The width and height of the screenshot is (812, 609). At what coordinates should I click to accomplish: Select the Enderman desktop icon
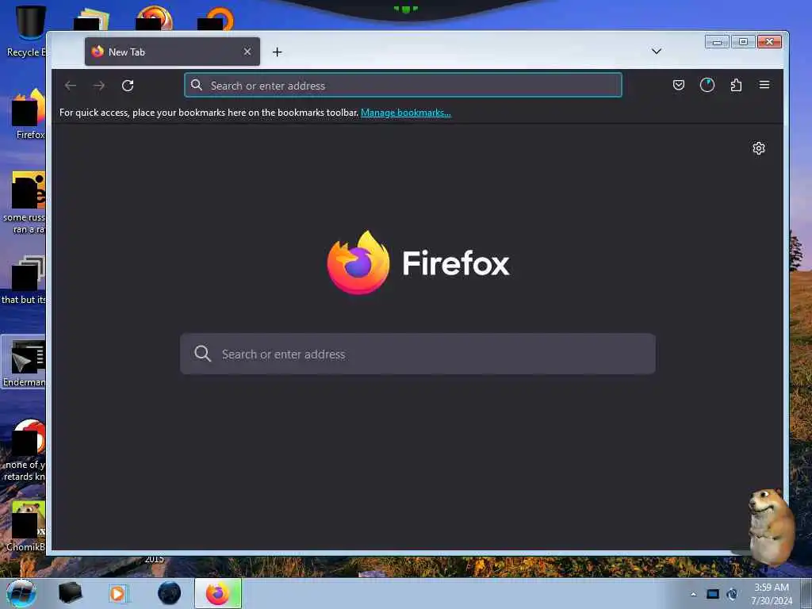coord(24,362)
